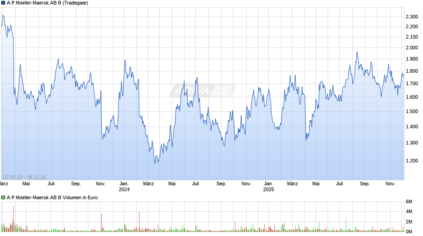Click the tall green volume bar in August 2025

(346, 225)
